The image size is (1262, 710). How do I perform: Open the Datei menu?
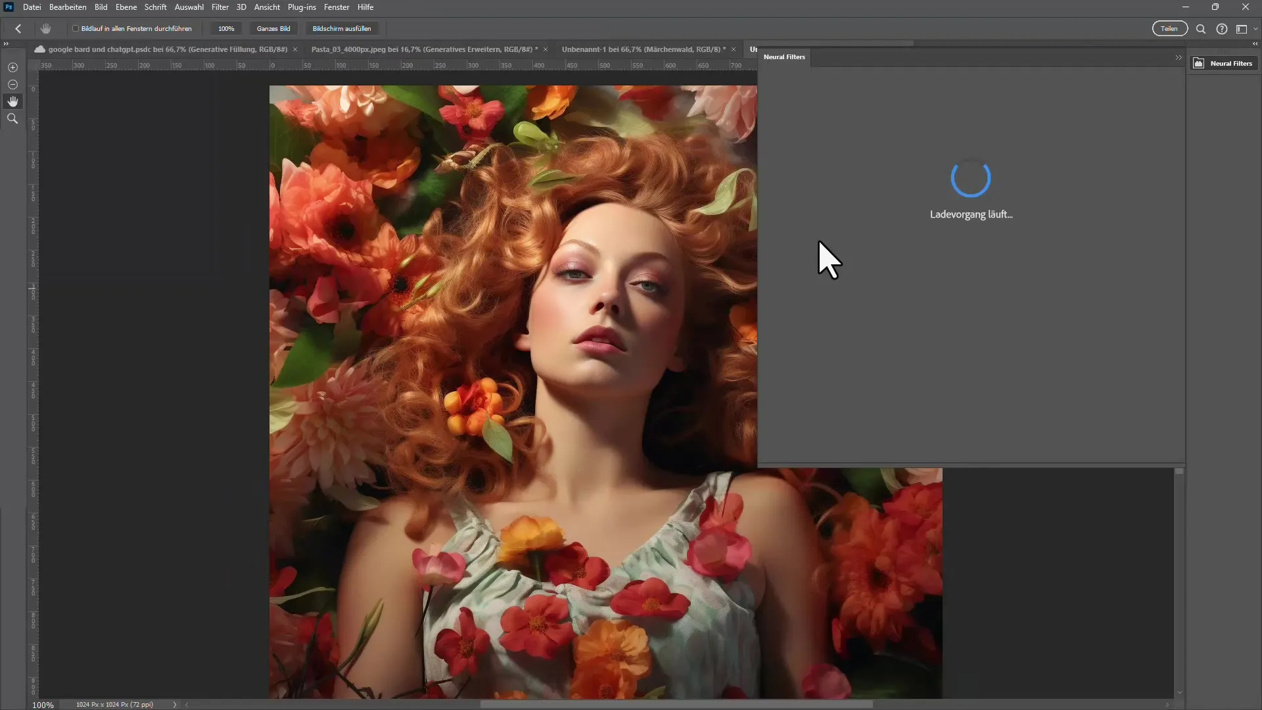(32, 7)
